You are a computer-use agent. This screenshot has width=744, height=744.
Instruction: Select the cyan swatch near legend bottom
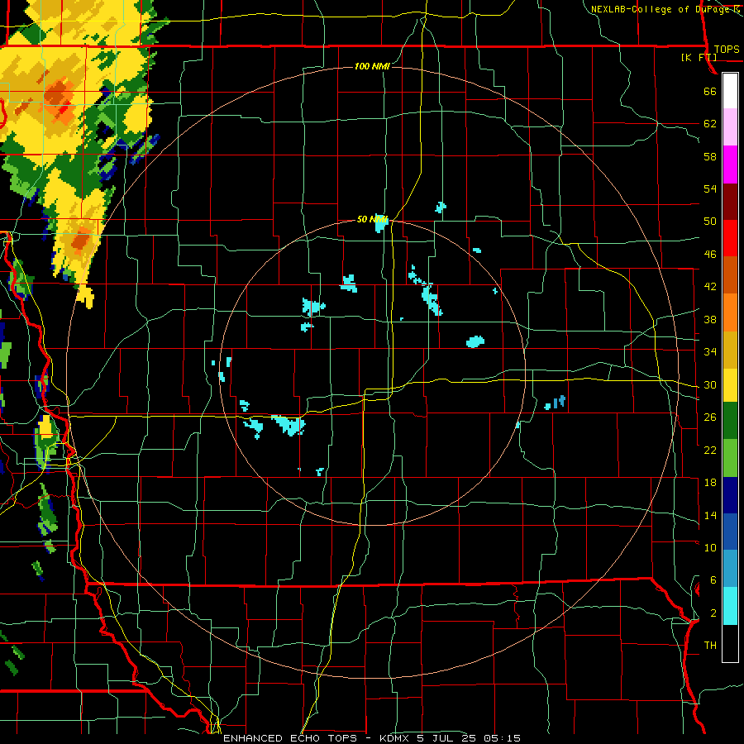coord(730,607)
